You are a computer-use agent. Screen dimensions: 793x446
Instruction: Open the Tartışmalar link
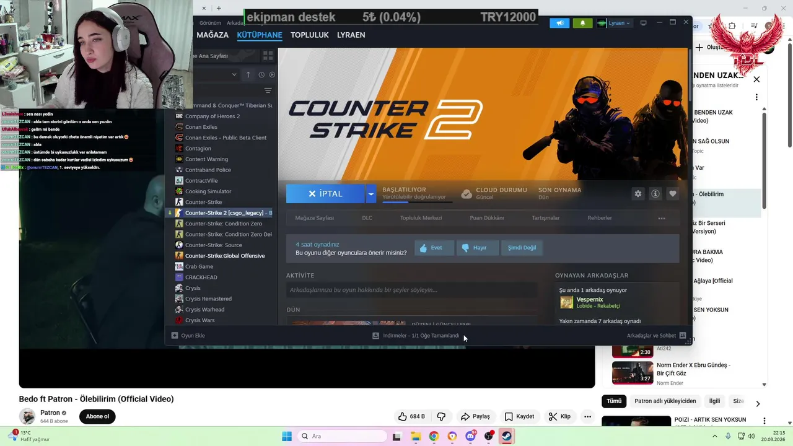pos(546,218)
